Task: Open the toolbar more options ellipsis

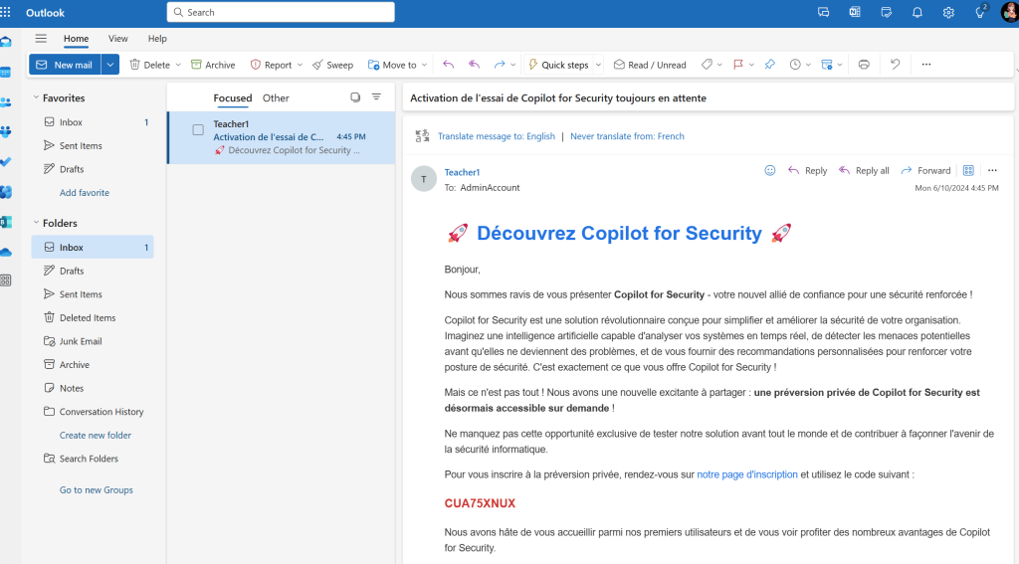Action: coord(926,65)
